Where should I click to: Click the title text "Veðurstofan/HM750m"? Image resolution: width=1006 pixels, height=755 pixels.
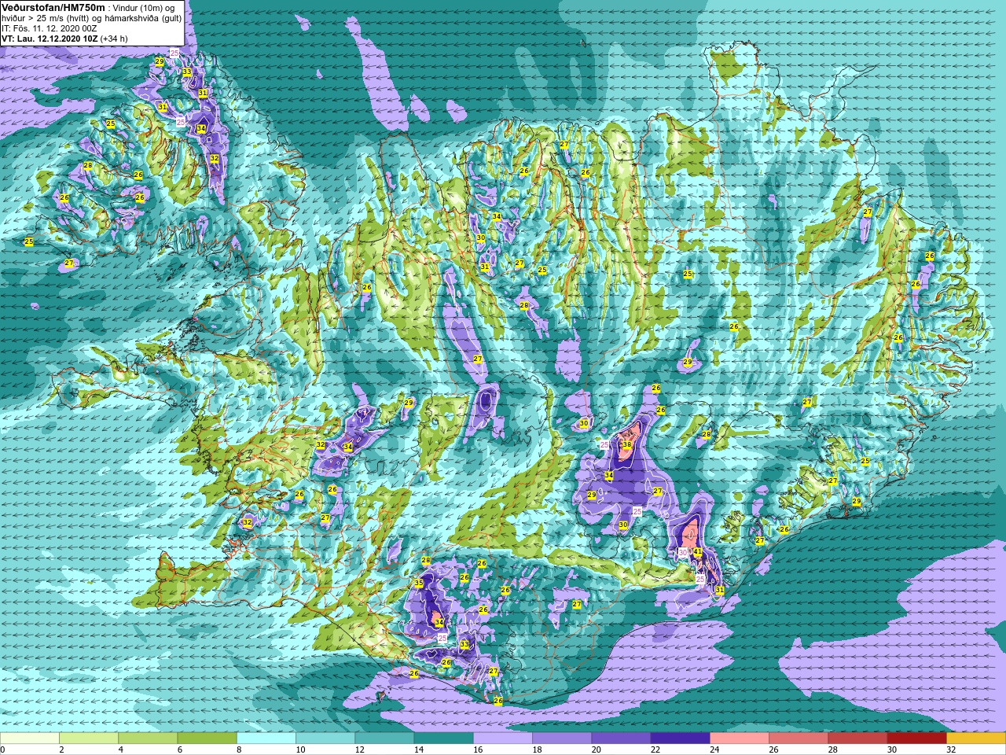[53, 7]
